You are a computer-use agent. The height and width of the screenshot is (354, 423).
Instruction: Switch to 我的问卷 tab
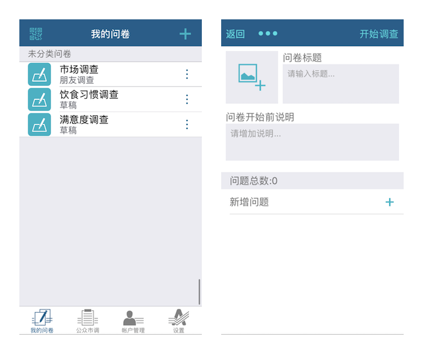coord(42,321)
